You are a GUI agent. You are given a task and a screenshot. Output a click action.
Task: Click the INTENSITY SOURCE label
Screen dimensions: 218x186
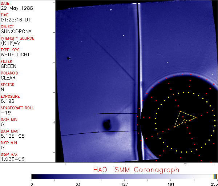17,38
